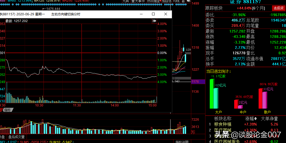The height and width of the screenshot is (143, 286).
Task: Open the 重大事件 toolbar item
Action: click(138, 1)
